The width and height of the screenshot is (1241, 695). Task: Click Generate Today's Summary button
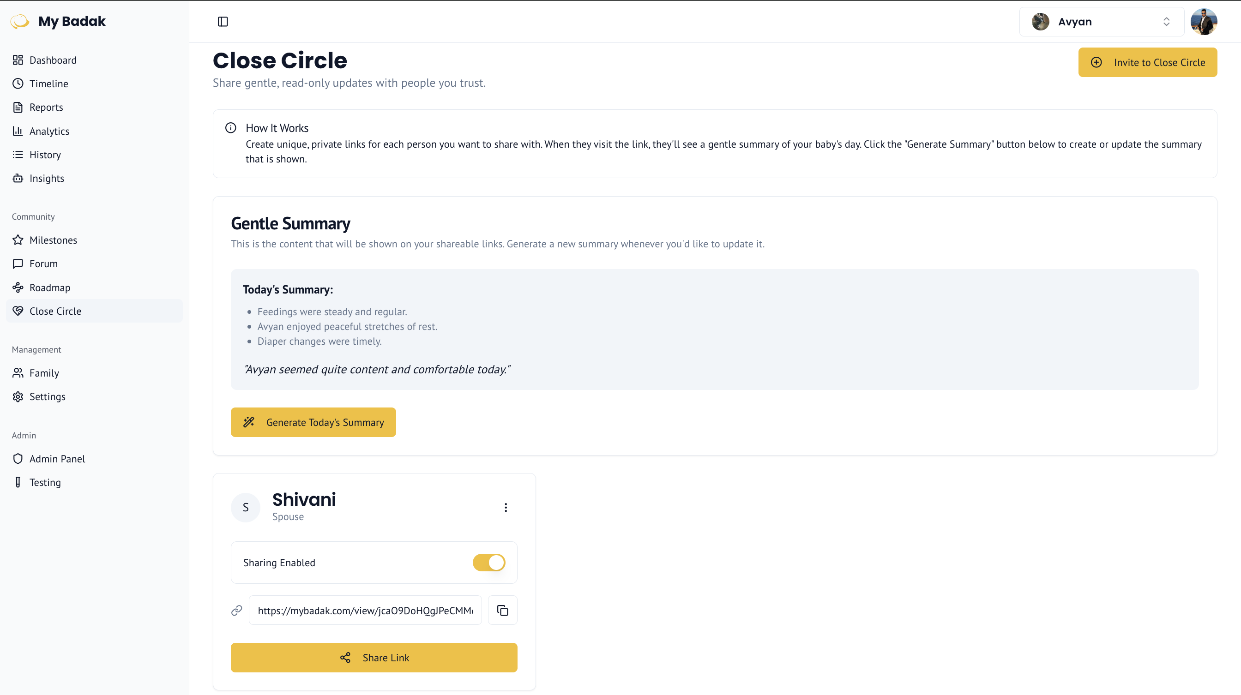click(313, 422)
